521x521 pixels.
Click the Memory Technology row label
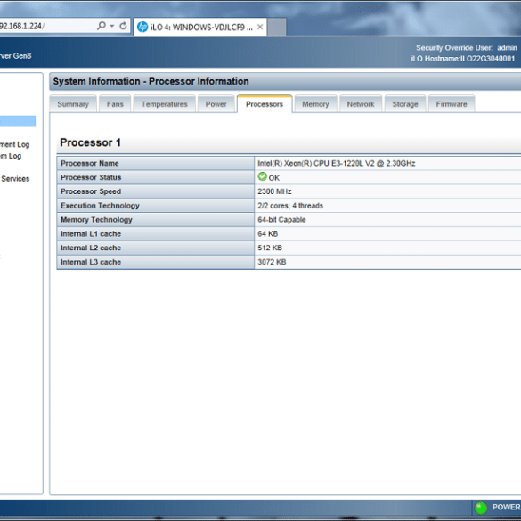pyautogui.click(x=96, y=220)
